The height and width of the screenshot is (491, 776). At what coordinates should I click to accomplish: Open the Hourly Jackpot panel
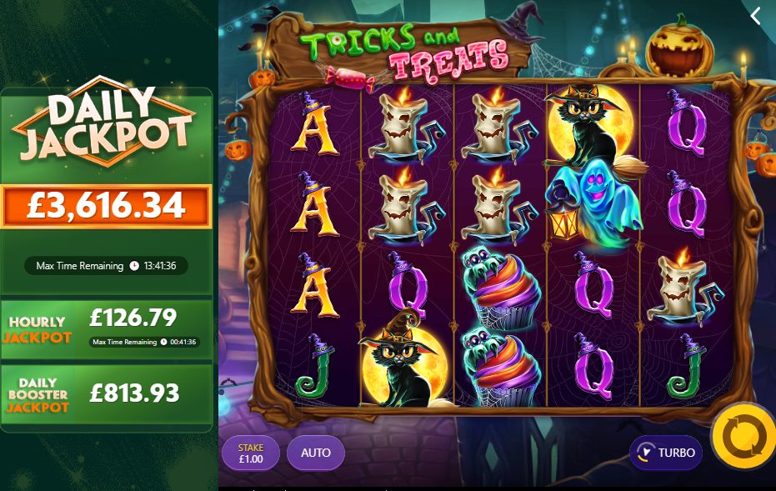107,329
